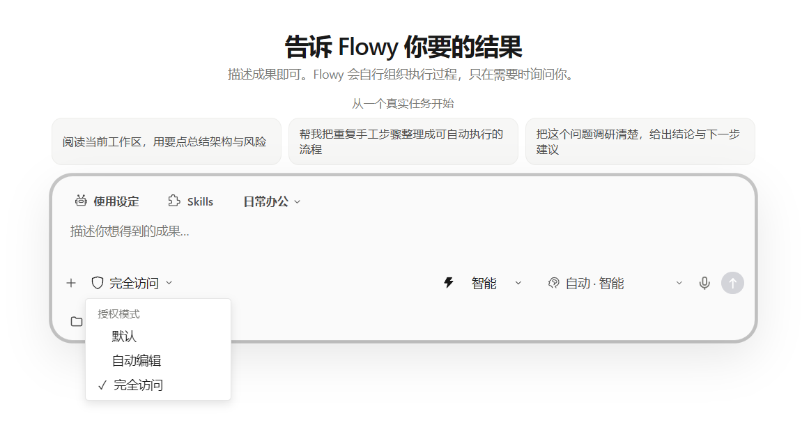Open the Skills label
809x432 pixels.
pos(200,201)
